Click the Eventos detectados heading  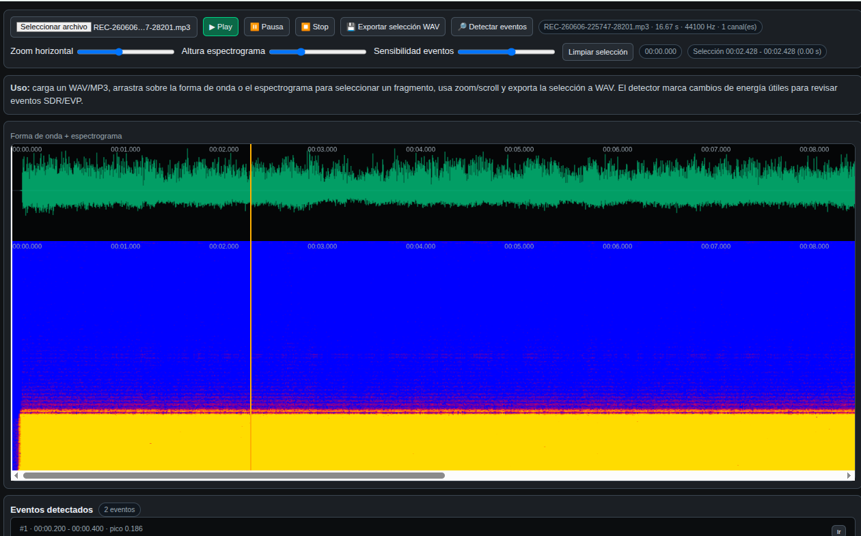(x=51, y=509)
